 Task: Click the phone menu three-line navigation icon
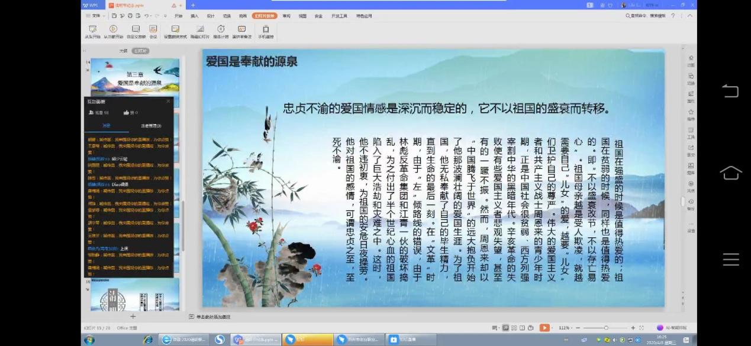coord(731,259)
